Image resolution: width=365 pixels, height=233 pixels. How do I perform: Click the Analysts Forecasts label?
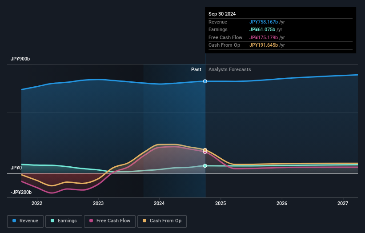point(229,70)
